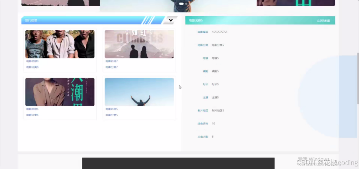Click the 主演5 lead actor value
359x169 pixels.
click(x=215, y=97)
